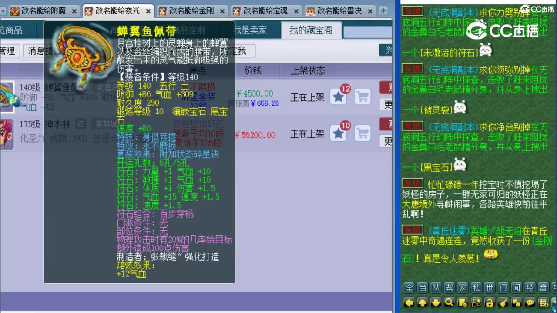Open the 175级 神木林 character thumbnail
Screen dimensions: 557x313
[x=7, y=133]
